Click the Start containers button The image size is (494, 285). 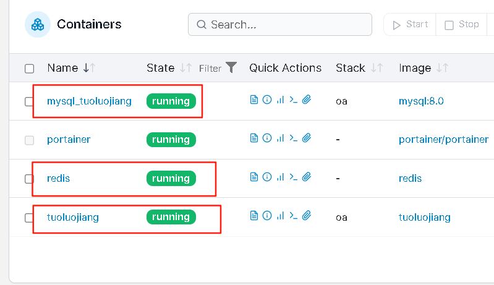pyautogui.click(x=410, y=24)
